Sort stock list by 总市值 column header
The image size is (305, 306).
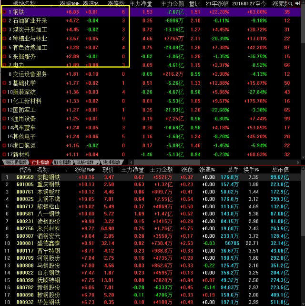(280, 169)
